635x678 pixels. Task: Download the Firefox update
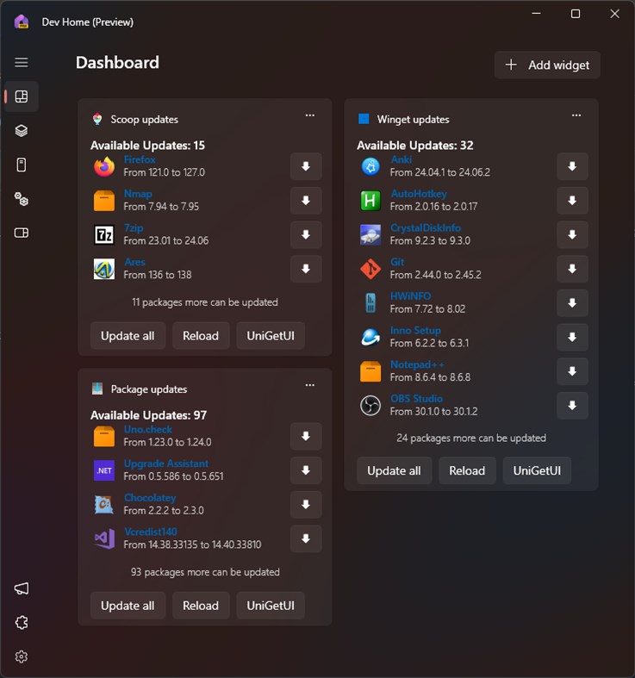tap(306, 166)
